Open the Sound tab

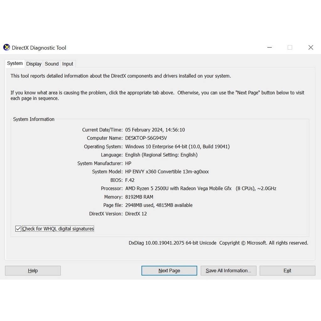52,64
